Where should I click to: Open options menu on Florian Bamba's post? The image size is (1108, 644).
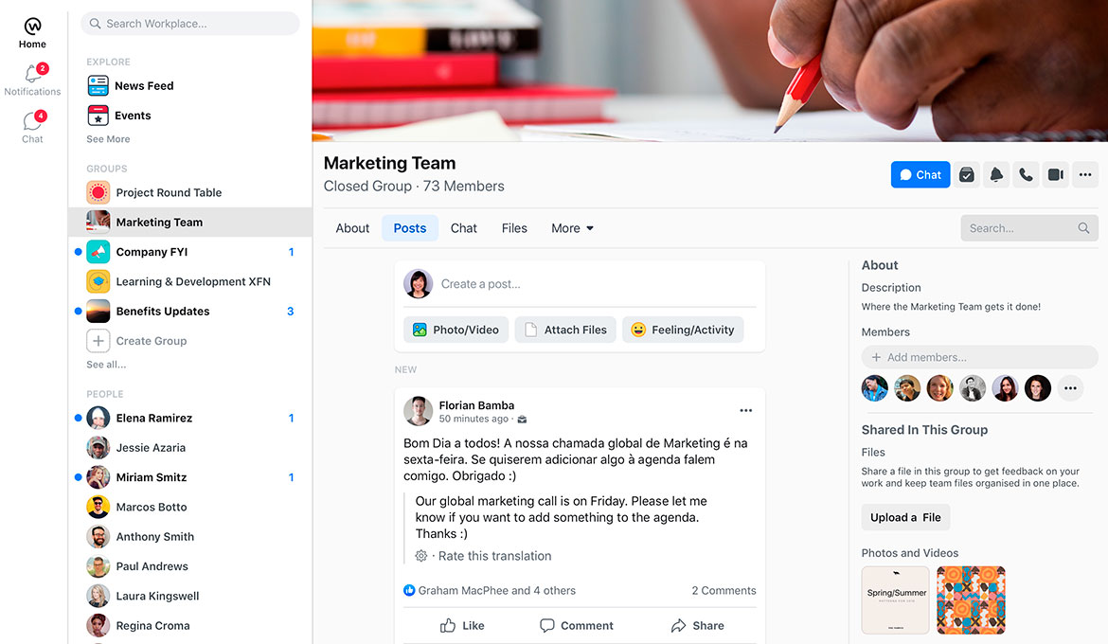[x=745, y=411]
